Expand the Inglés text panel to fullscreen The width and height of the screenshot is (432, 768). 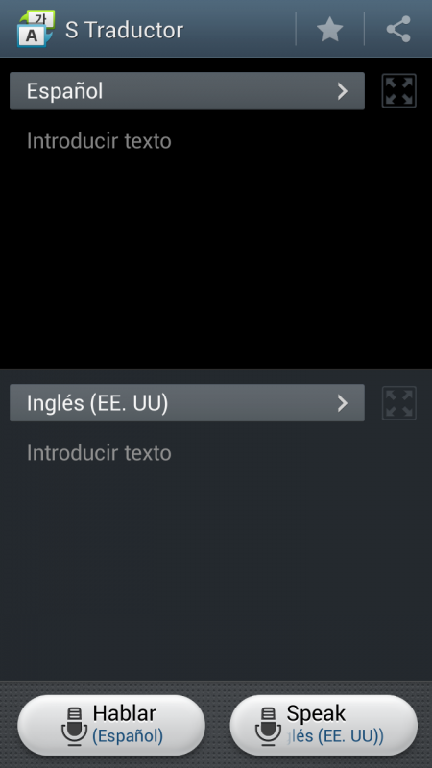coord(398,403)
